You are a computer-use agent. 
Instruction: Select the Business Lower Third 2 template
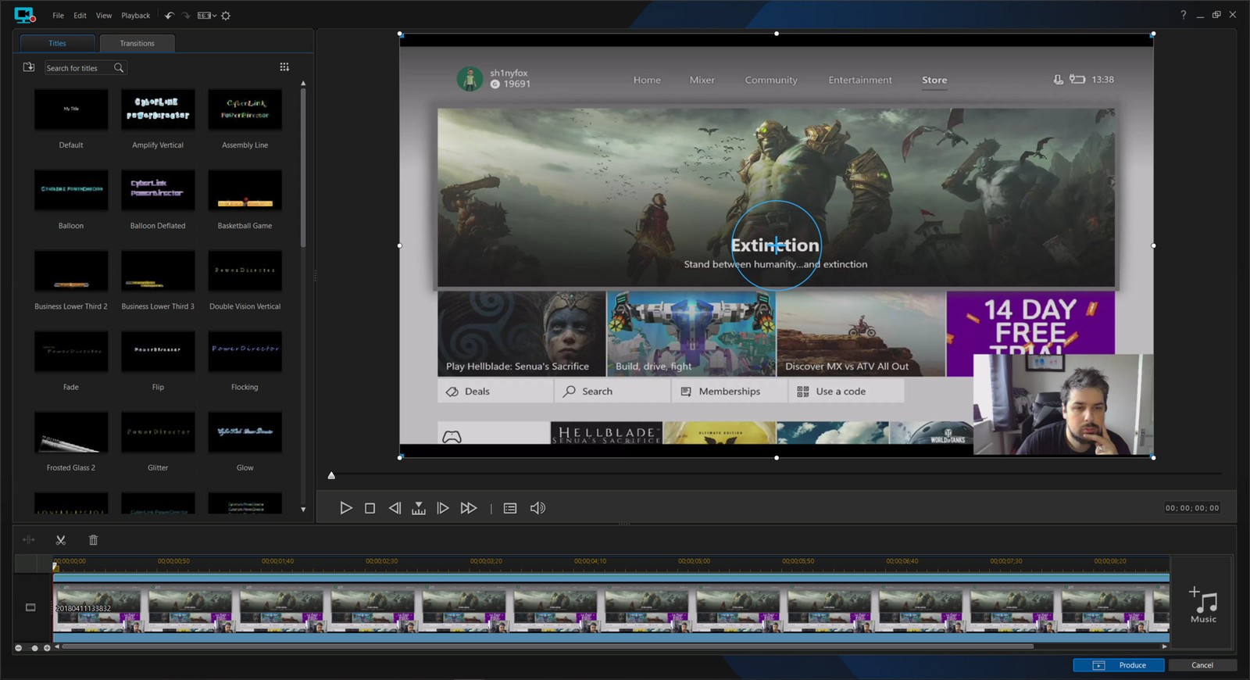point(71,279)
